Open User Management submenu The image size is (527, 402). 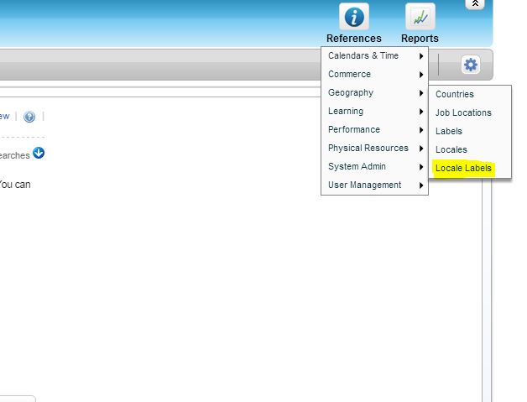click(x=375, y=185)
